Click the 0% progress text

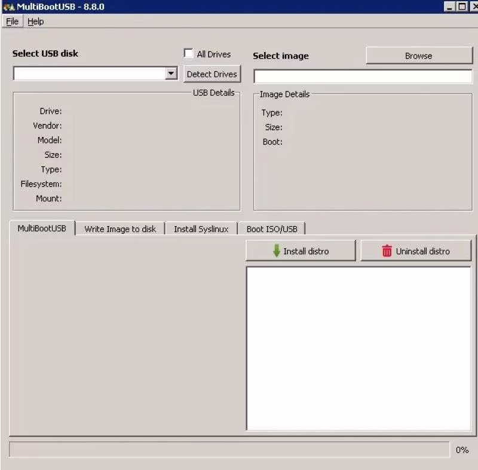pyautogui.click(x=462, y=450)
